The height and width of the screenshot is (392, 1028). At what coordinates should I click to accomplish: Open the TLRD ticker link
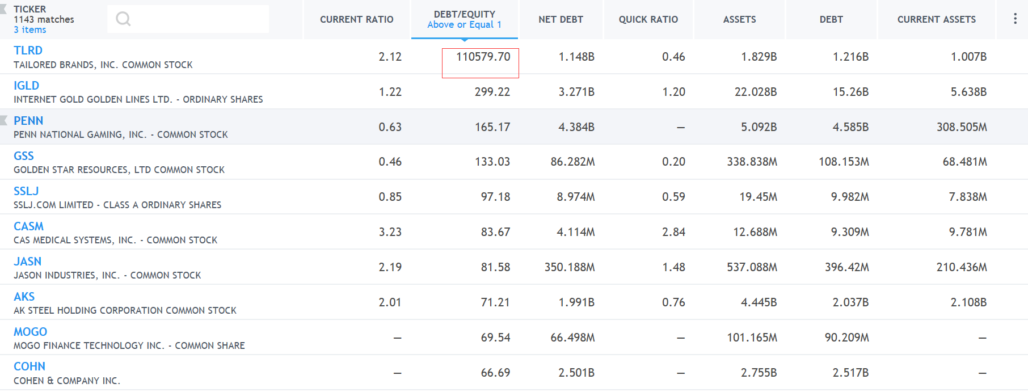pyautogui.click(x=28, y=50)
